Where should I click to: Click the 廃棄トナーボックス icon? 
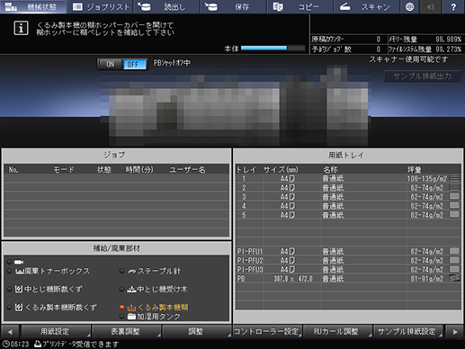20,272
